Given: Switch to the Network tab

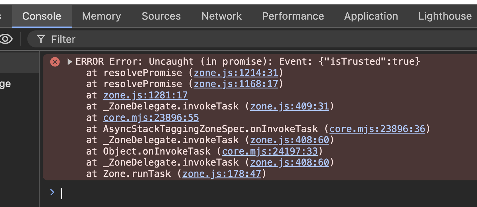Looking at the screenshot, I should click(221, 16).
